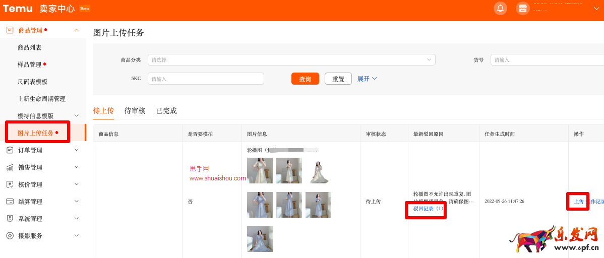This screenshot has height=258, width=604.
Task: Switch to the 待审核 tab
Action: [135, 111]
